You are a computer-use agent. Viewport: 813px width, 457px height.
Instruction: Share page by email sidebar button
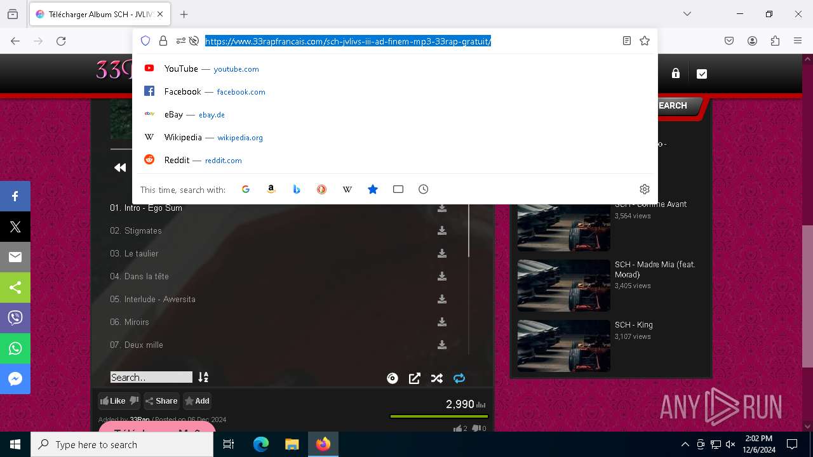tap(15, 257)
